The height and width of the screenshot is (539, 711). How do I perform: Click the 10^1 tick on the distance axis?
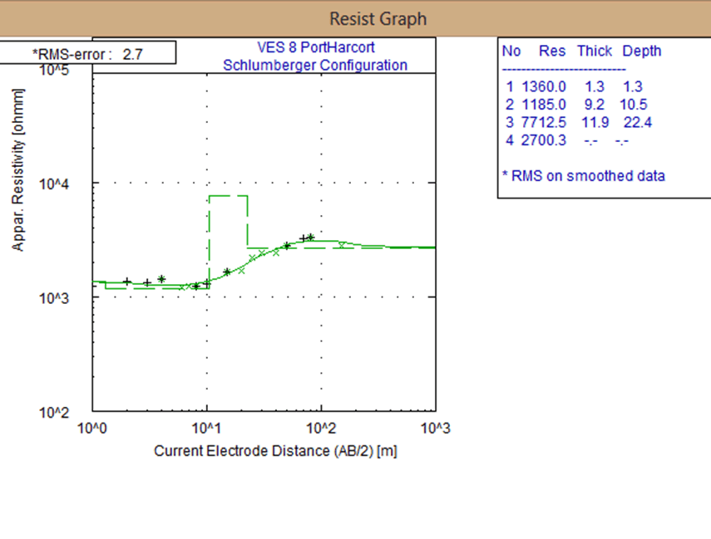[x=206, y=427]
